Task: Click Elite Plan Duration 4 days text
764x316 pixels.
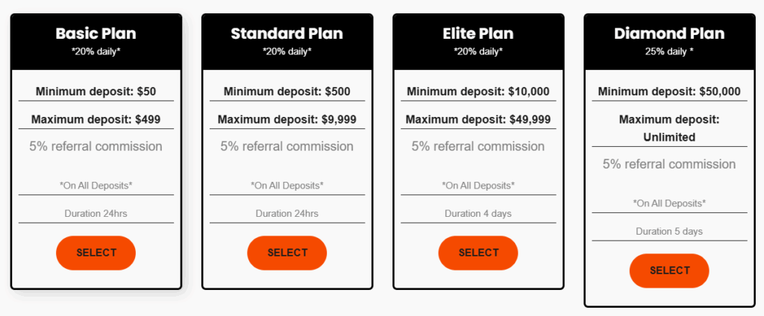Action: click(478, 214)
